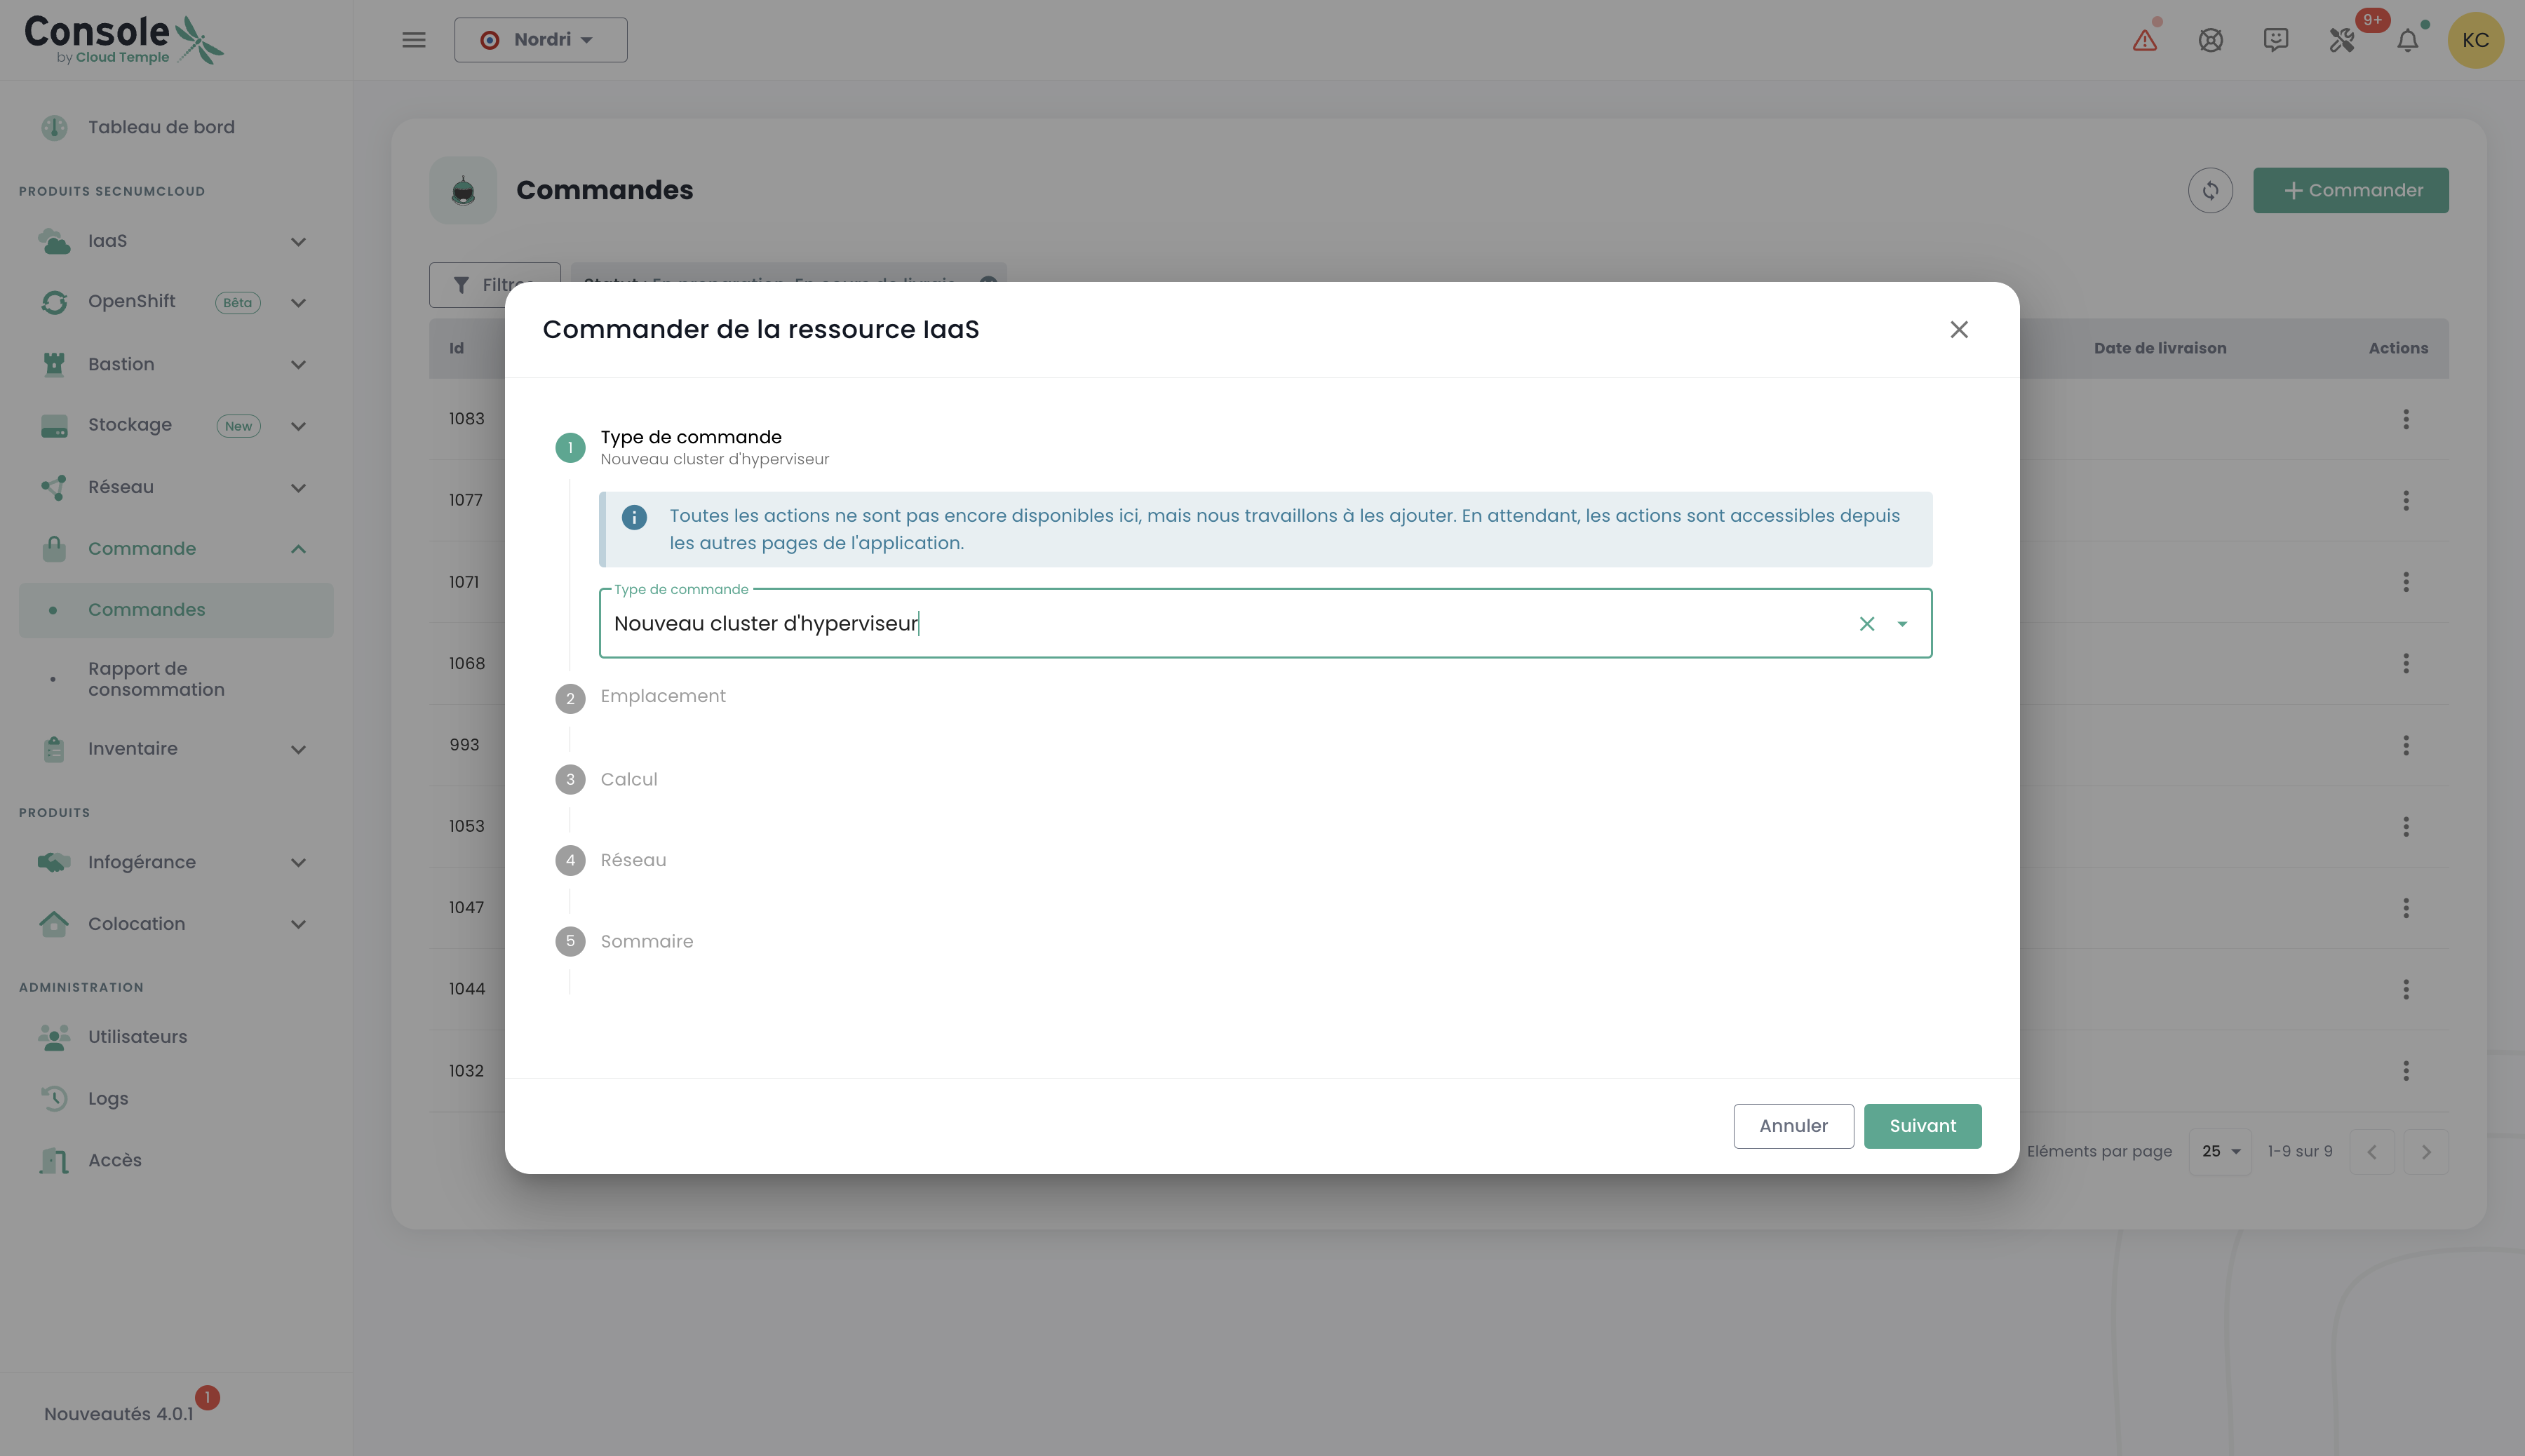Open the Type de commande dropdown arrow
The width and height of the screenshot is (2525, 1456).
point(1902,624)
